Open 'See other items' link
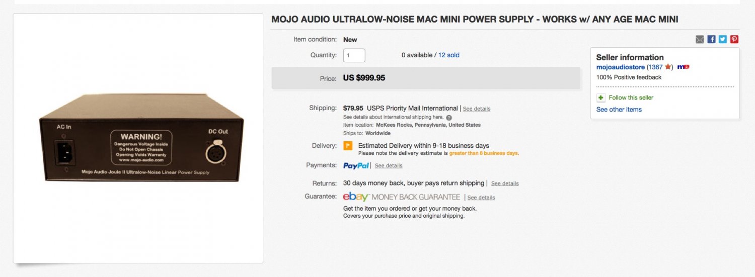This screenshot has height=277, width=755. click(619, 110)
